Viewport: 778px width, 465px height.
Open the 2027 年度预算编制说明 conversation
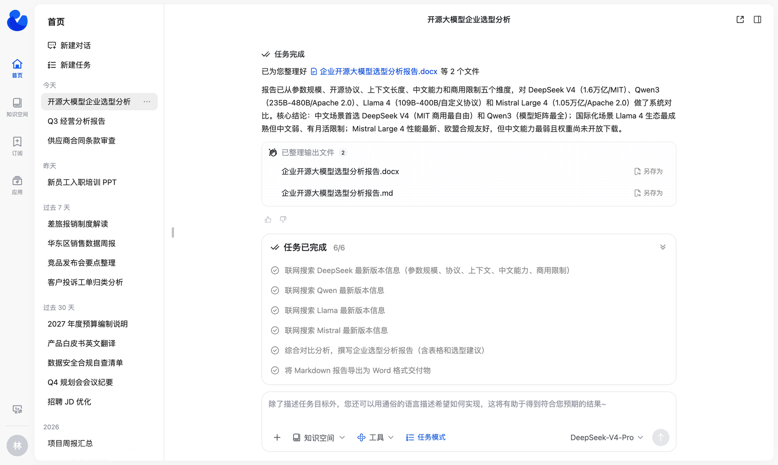tap(99, 324)
